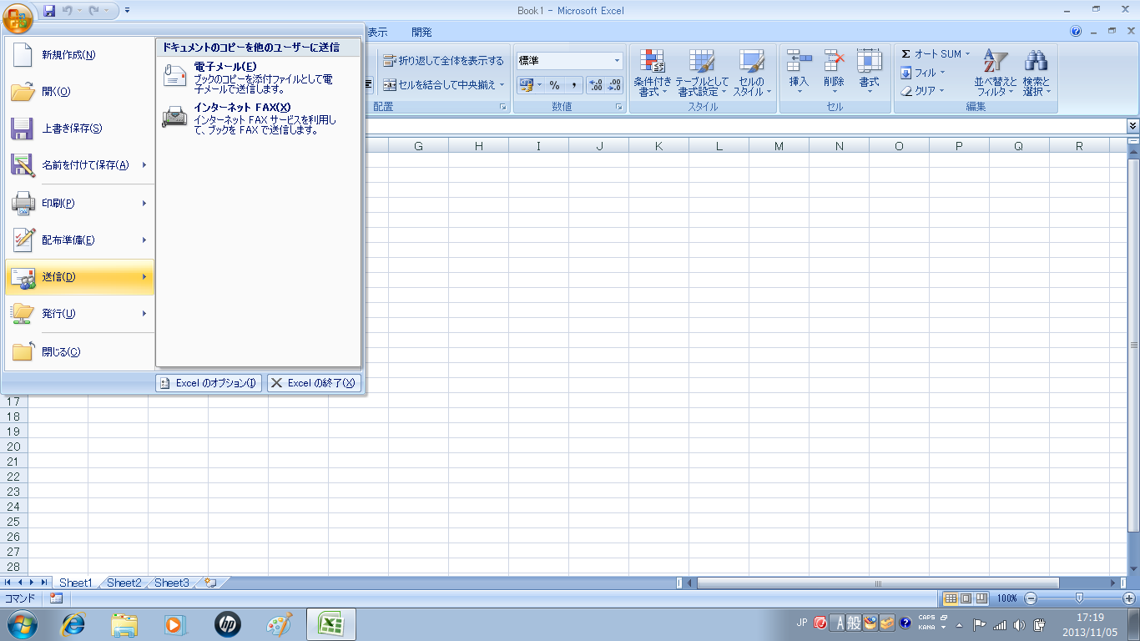
Task: Click the zoom slider handle
Action: tap(1080, 598)
